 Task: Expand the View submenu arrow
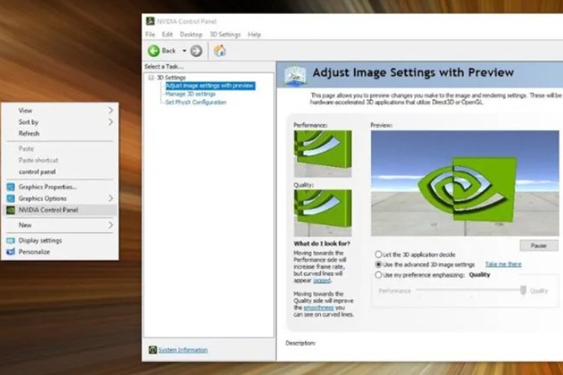coord(110,110)
